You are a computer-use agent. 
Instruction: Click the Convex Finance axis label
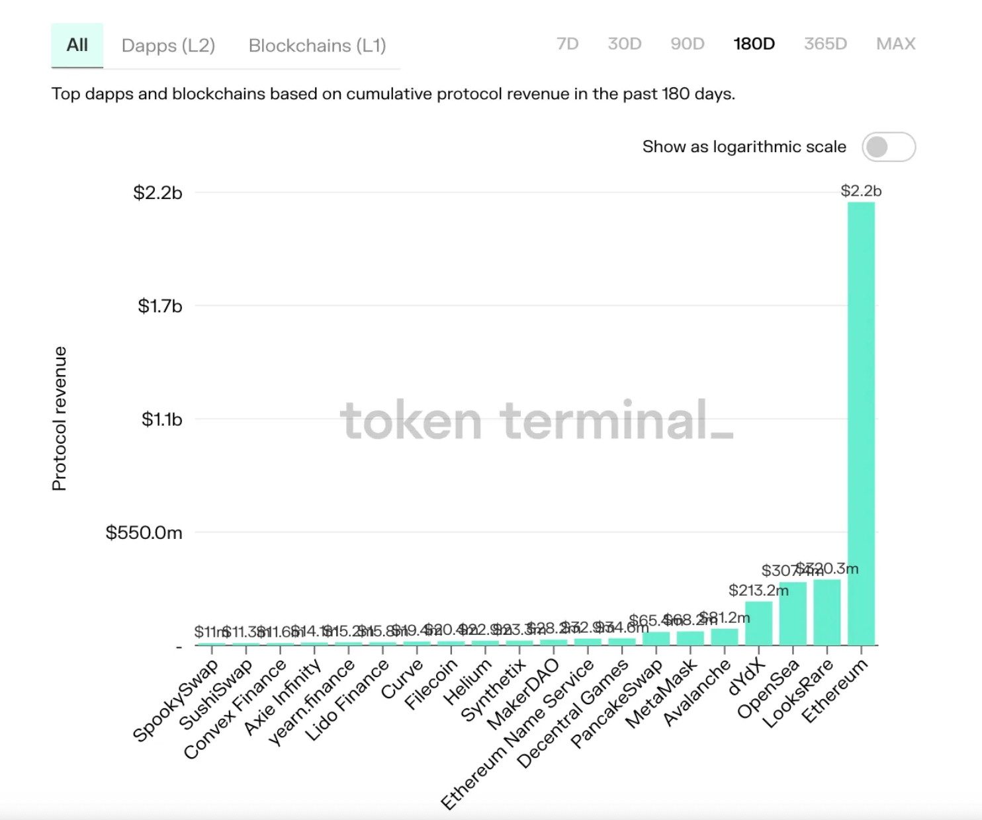235,710
